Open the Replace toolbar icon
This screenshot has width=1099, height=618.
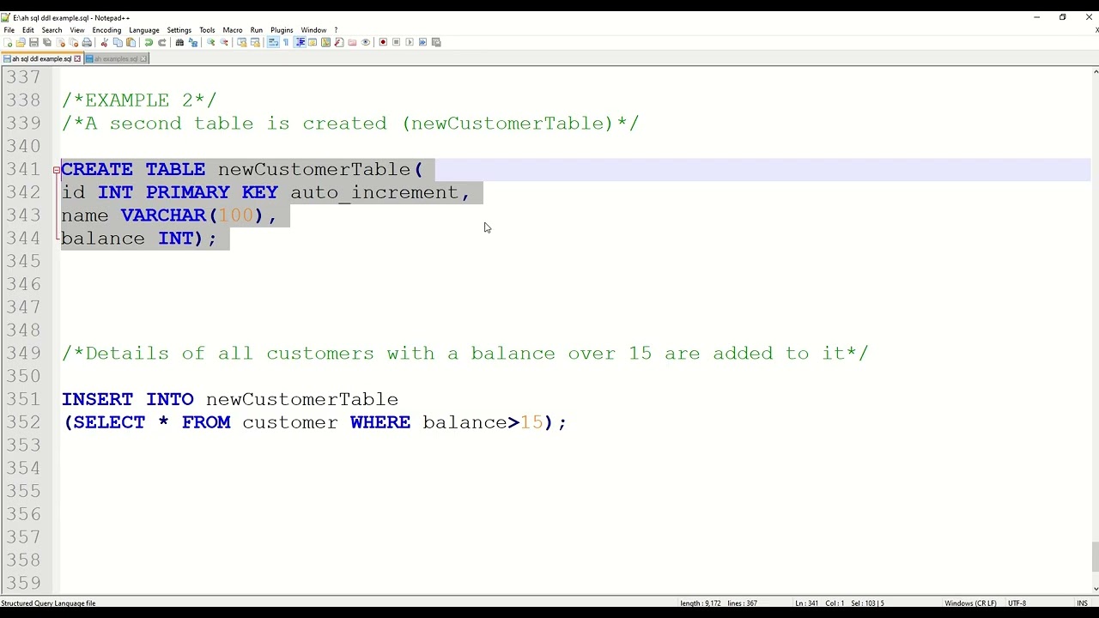(193, 42)
